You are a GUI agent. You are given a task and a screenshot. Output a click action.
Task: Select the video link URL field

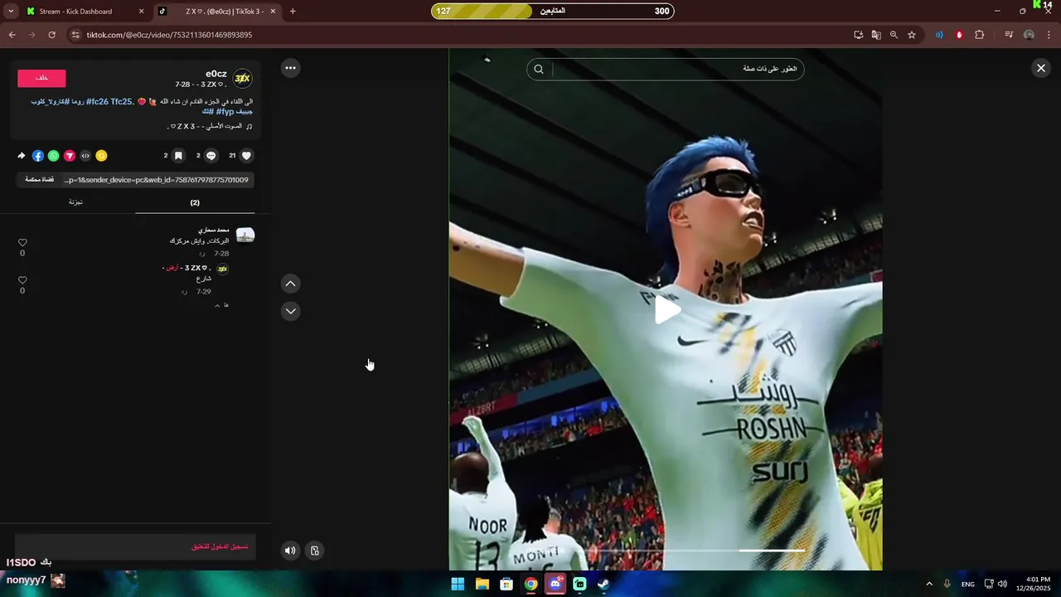(157, 179)
